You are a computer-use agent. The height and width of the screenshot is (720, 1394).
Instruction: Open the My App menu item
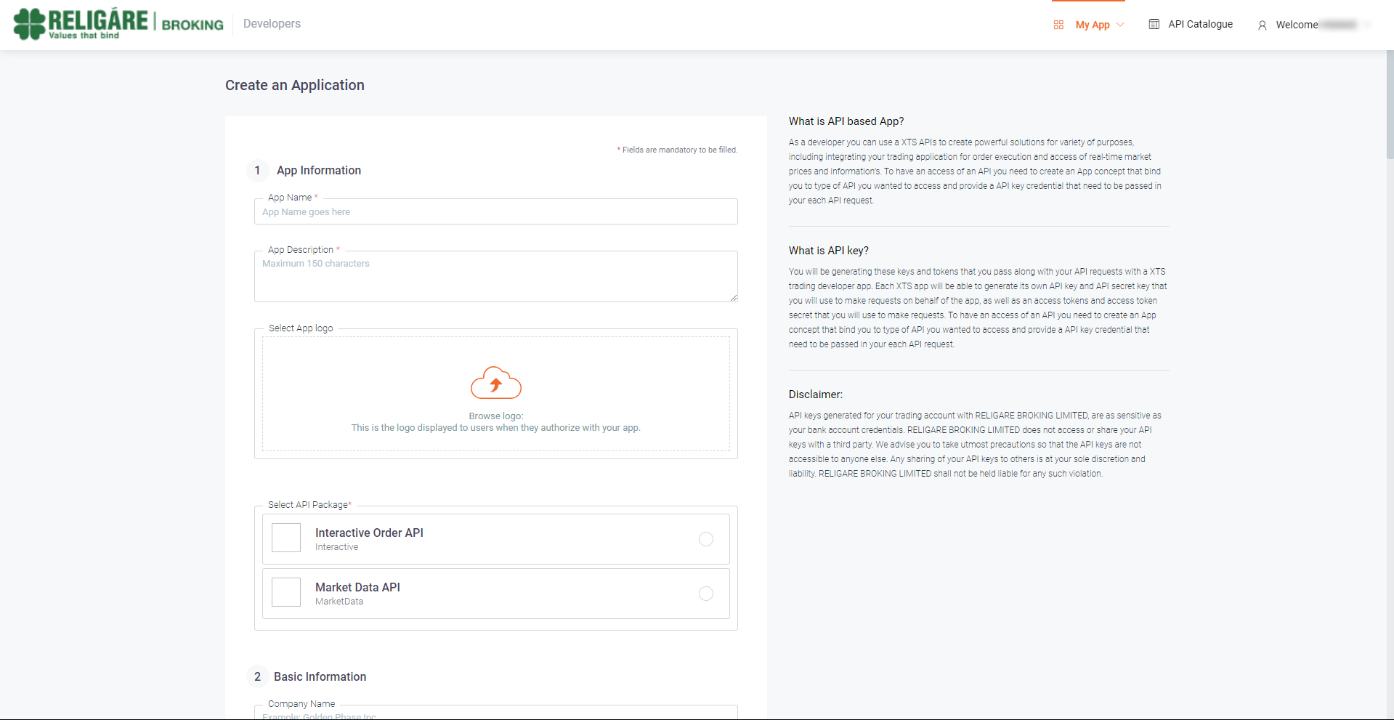coord(1093,25)
